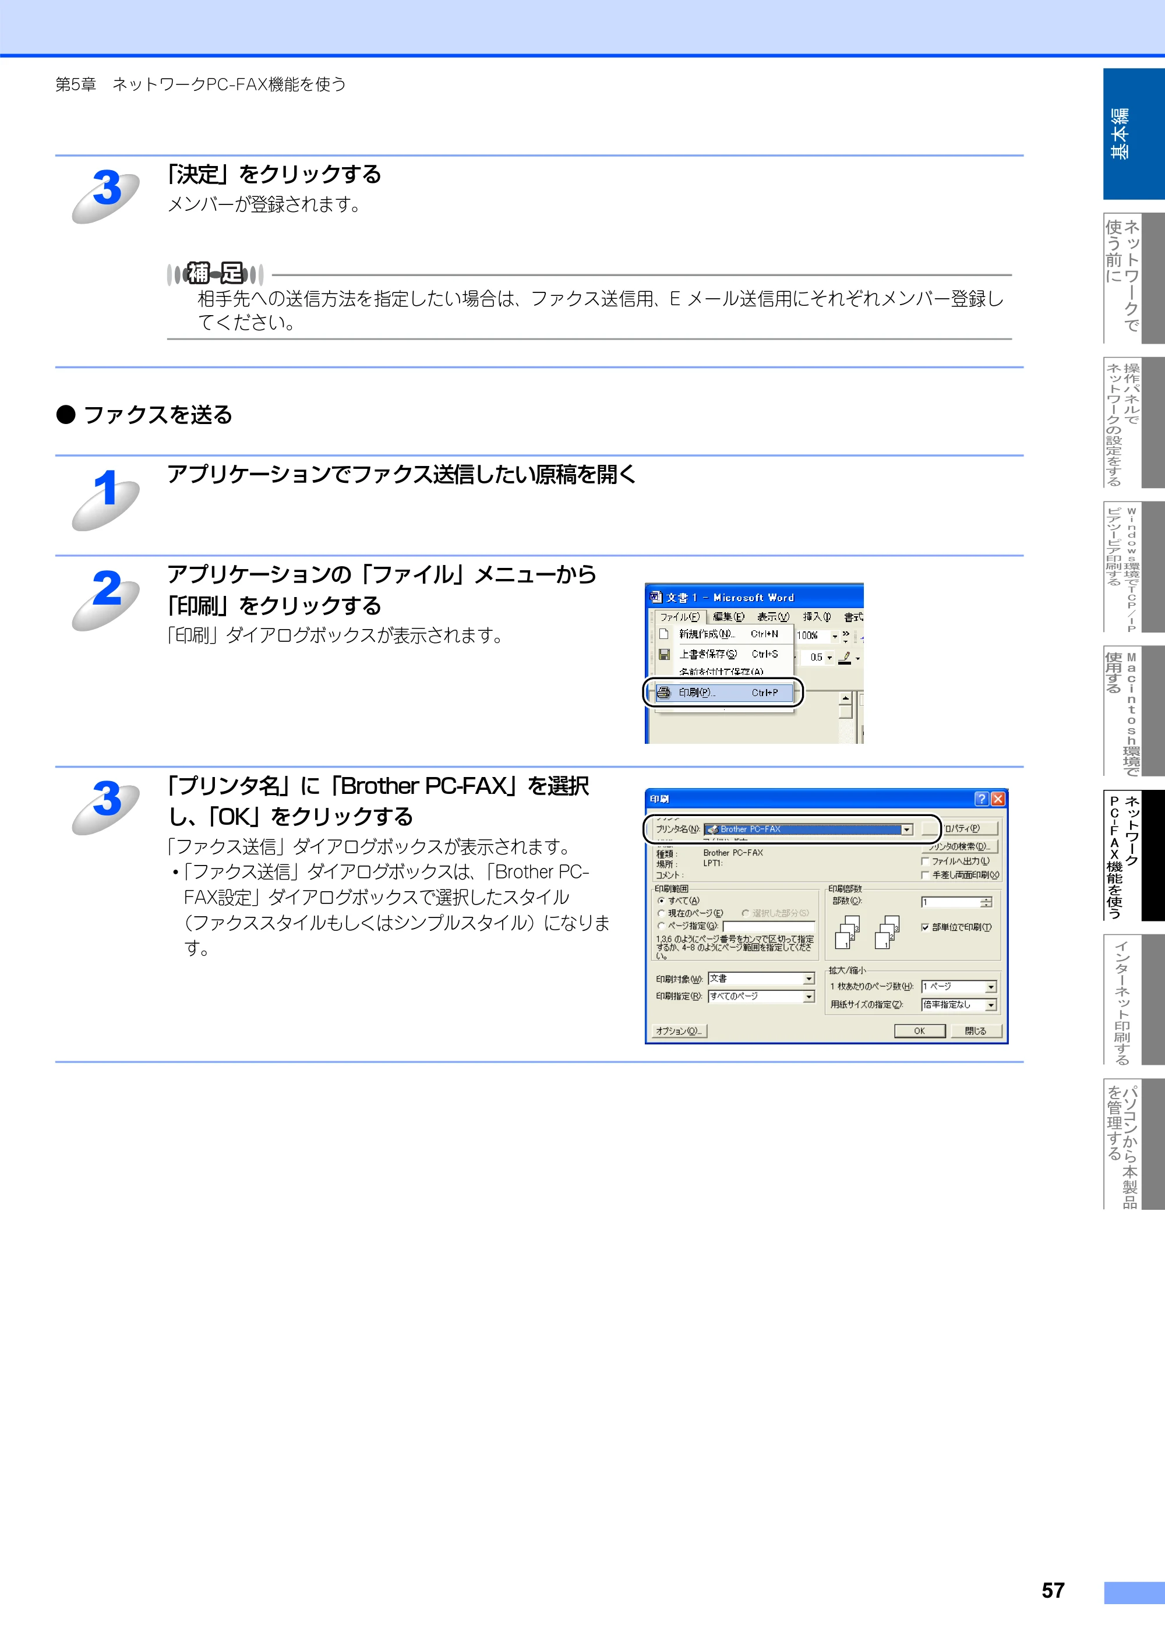Choose 上書き保存(S) from the File menu
Screen dimensions: 1165x1649
tap(725, 654)
